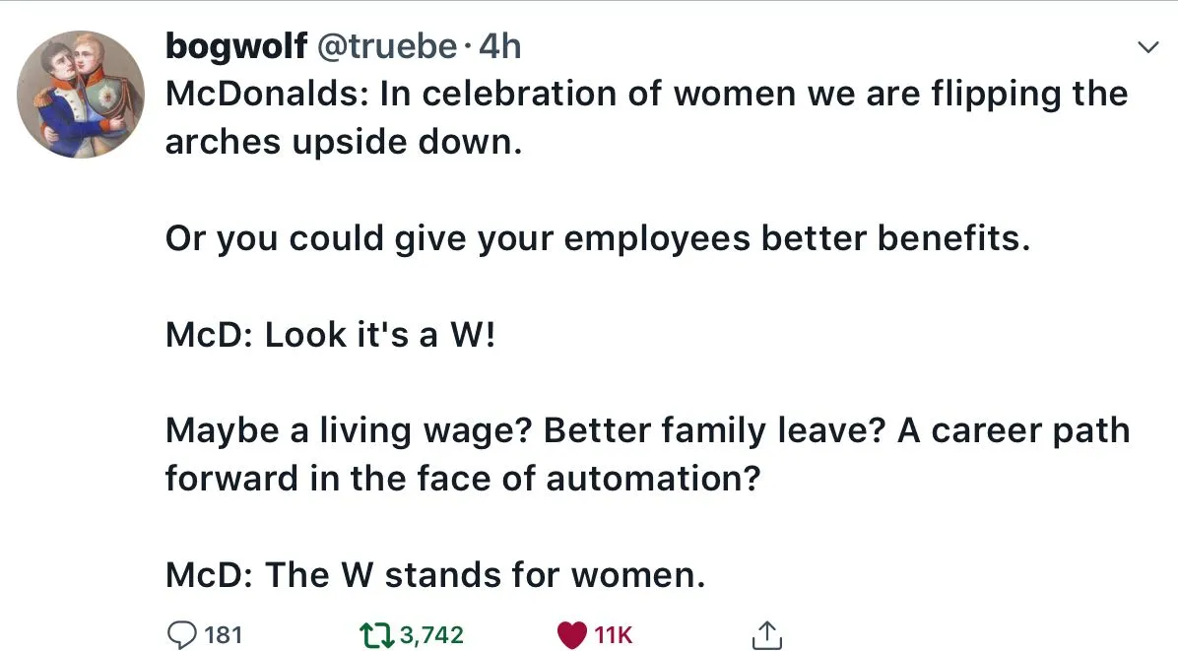Click the 'Maybe a living wage?' paragraph
Viewport: 1178px width, 651px height.
tap(646, 430)
